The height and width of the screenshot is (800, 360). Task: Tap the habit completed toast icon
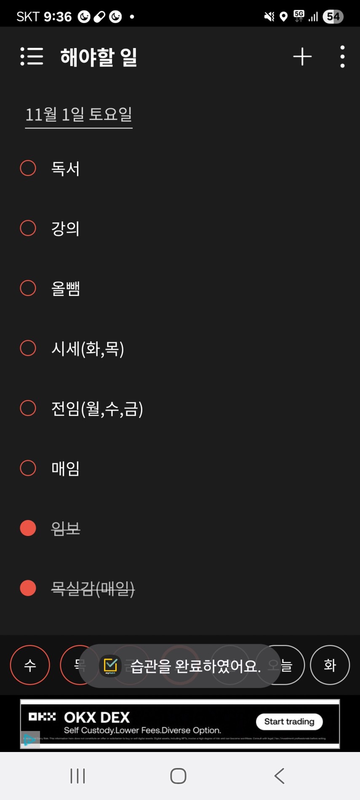(x=110, y=666)
